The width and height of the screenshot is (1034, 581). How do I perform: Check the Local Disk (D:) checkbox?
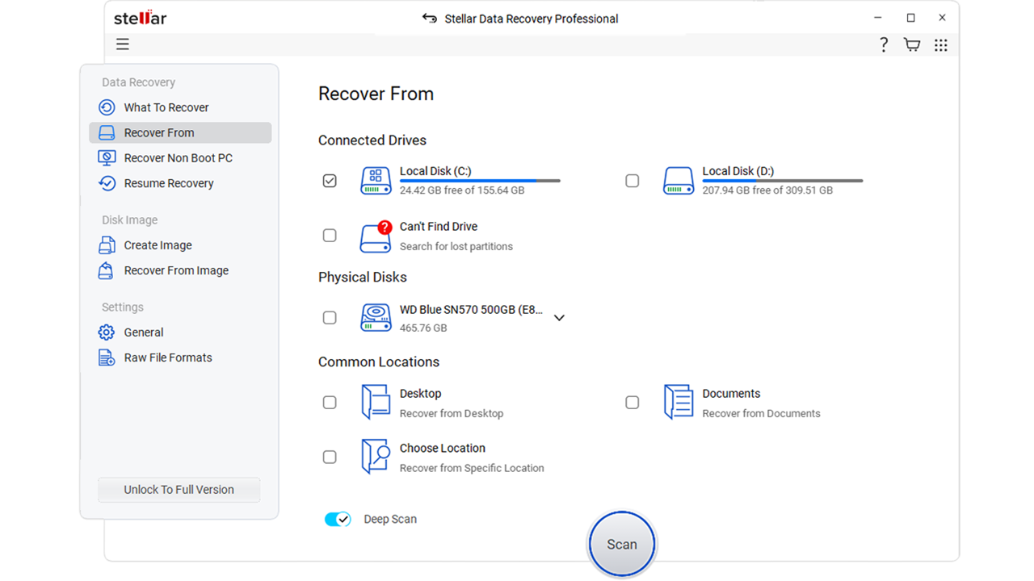pyautogui.click(x=633, y=181)
